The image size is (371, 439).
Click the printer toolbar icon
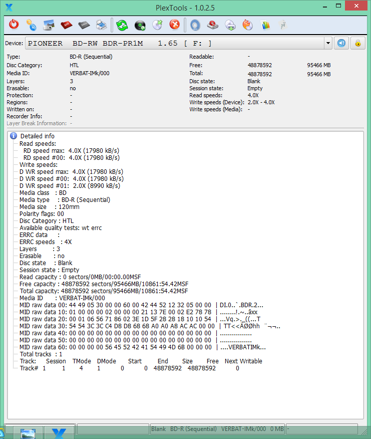pyautogui.click(x=101, y=25)
